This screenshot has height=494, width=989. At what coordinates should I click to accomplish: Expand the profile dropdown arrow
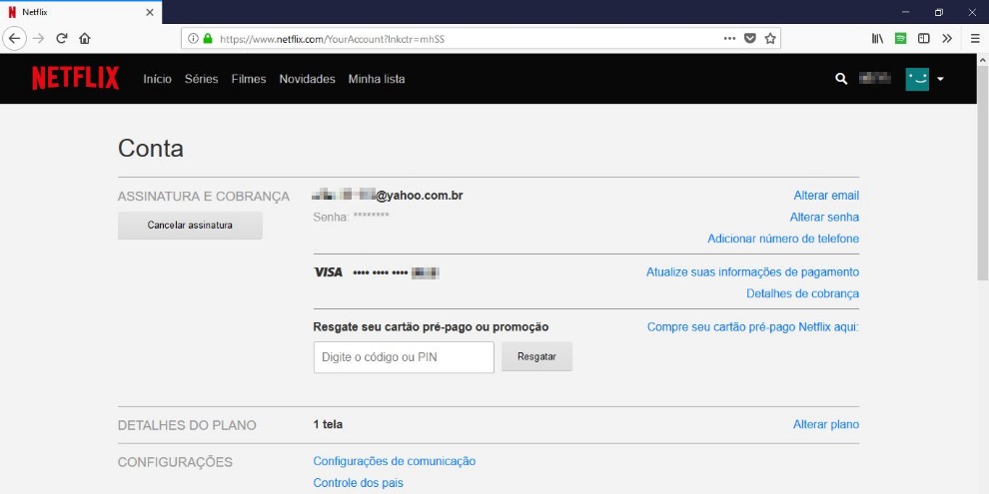(x=940, y=80)
